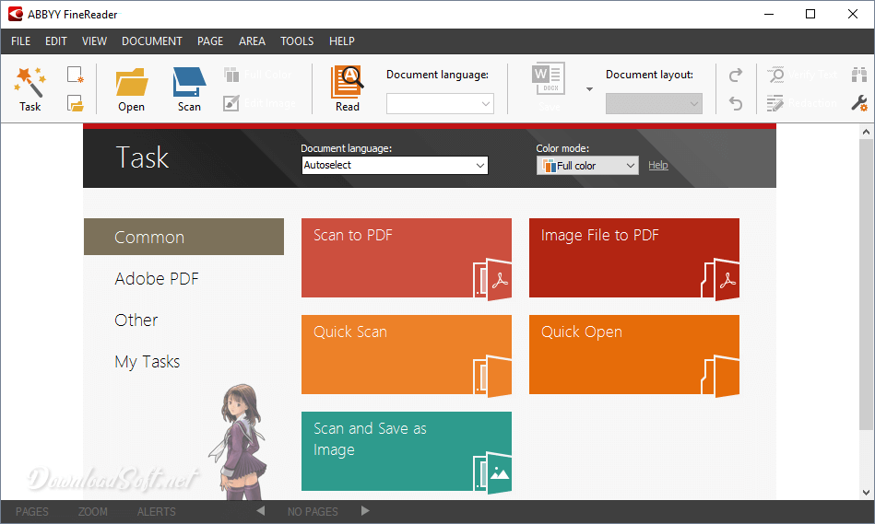Click the Redaction toolbar icon
Viewport: 875px width, 524px height.
pyautogui.click(x=775, y=103)
